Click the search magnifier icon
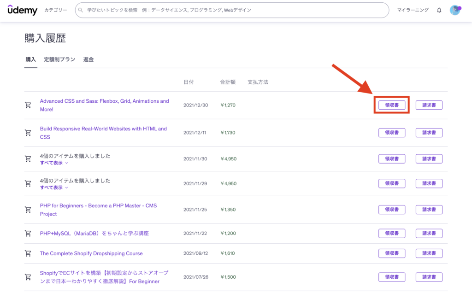 pos(81,10)
